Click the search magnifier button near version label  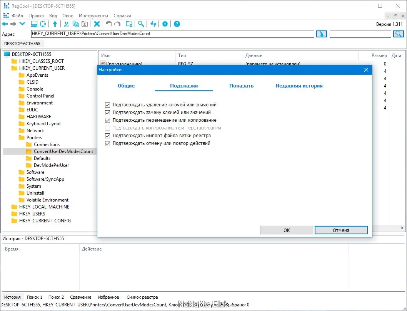[399, 34]
